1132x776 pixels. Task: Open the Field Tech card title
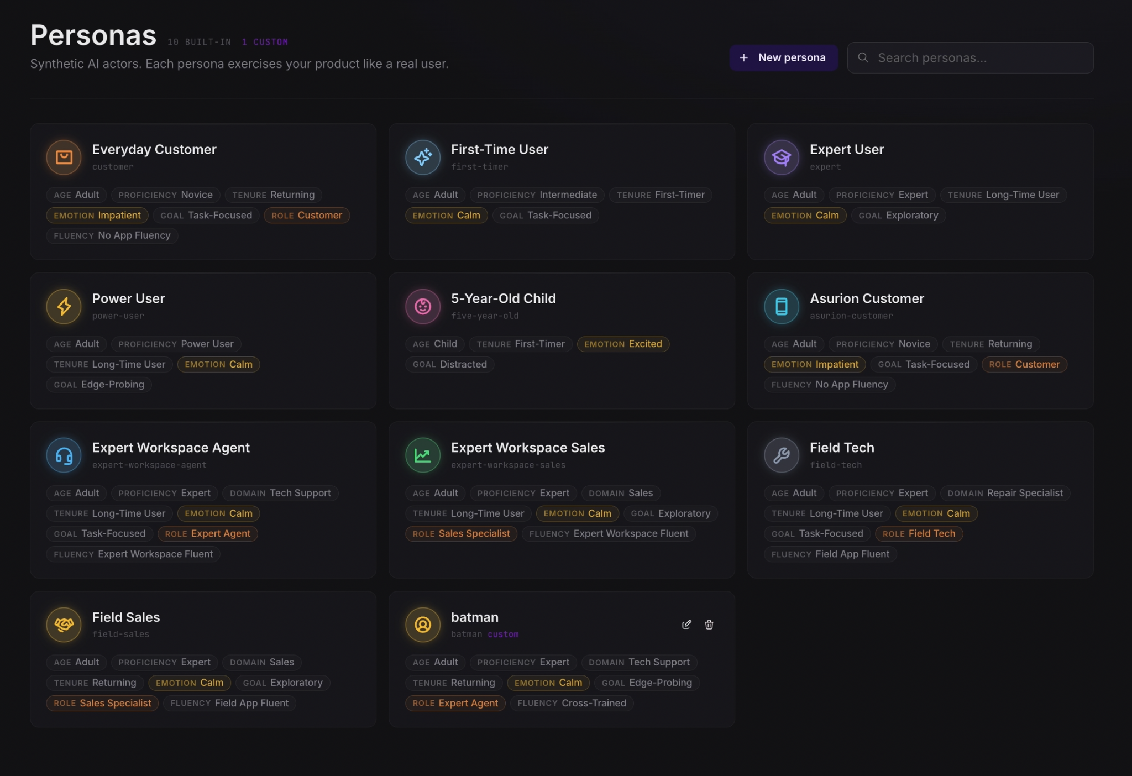842,448
